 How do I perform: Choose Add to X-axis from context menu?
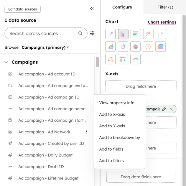click(x=112, y=114)
